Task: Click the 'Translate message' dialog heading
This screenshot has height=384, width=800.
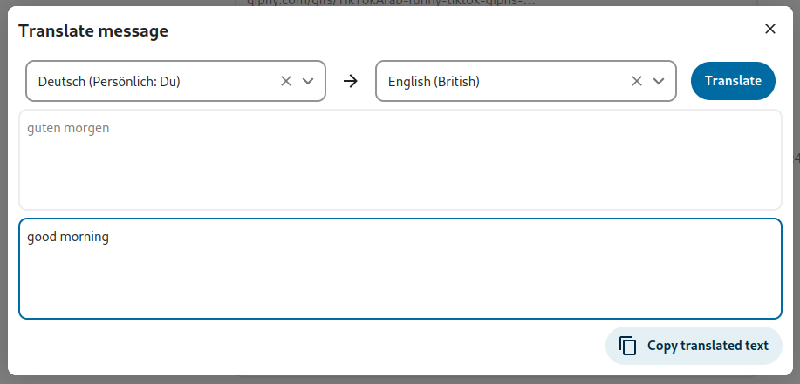Action: (93, 30)
